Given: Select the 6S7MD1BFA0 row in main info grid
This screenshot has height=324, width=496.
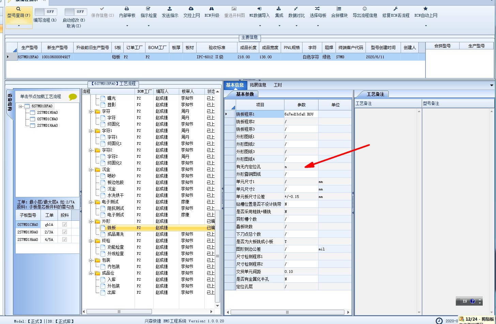Looking at the screenshot, I should point(215,57).
